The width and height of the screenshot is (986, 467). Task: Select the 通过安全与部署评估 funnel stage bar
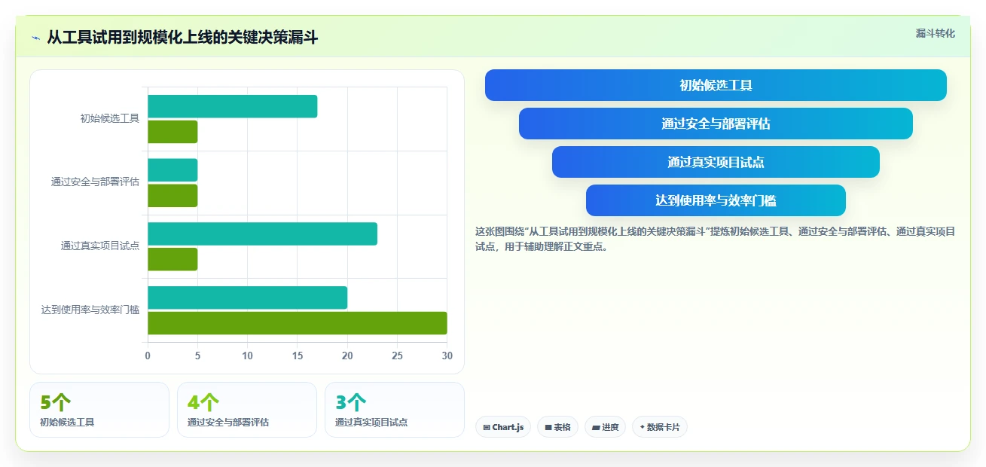pyautogui.click(x=716, y=124)
